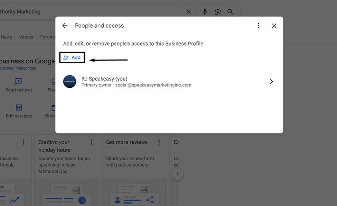This screenshot has width=337, height=206.
Task: Select the text 'Share your review form'
Action: (x=130, y=159)
